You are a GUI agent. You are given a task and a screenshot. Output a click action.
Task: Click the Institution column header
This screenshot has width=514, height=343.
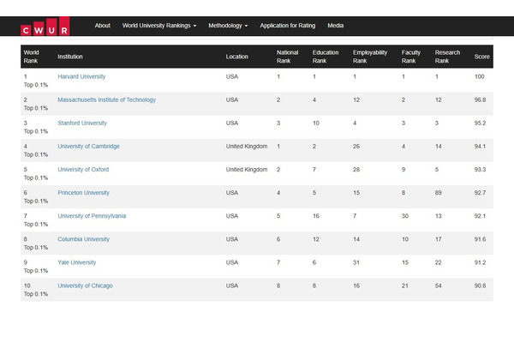pyautogui.click(x=70, y=57)
